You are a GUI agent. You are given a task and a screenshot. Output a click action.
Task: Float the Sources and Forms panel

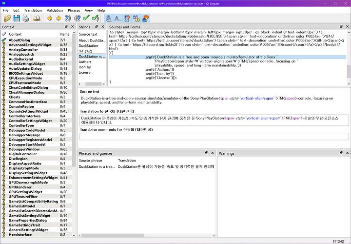coord(341,27)
